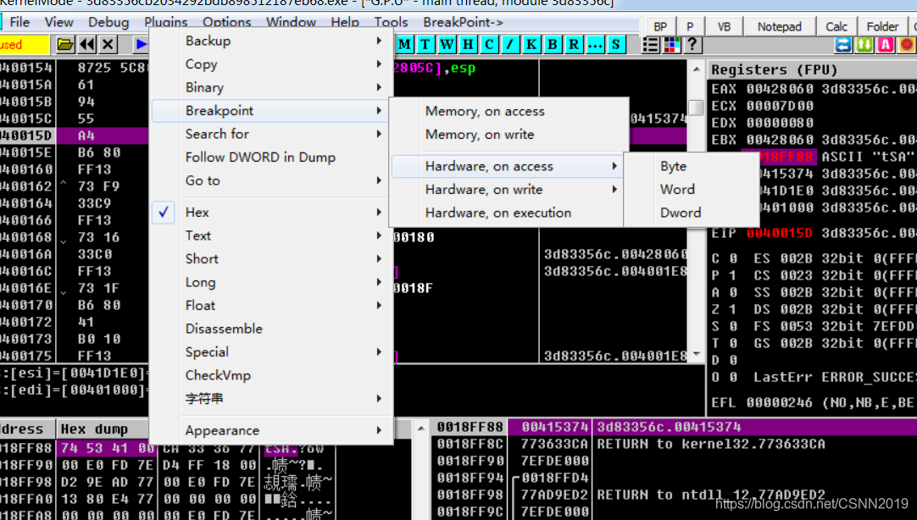Select Memory, on access breakpoint
917x520 pixels.
point(507,111)
